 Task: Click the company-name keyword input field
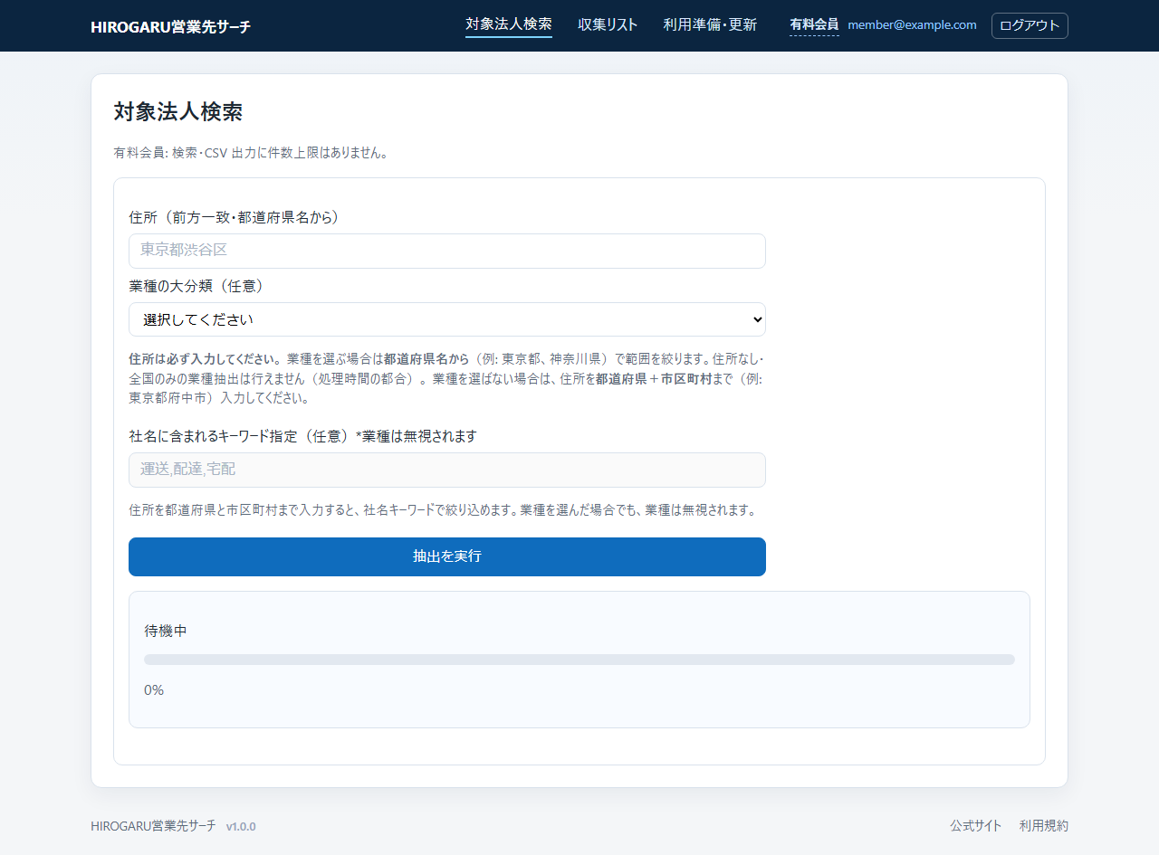click(x=447, y=470)
